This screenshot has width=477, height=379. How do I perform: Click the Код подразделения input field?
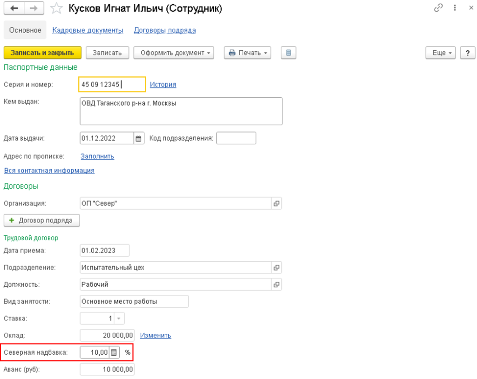click(x=236, y=138)
